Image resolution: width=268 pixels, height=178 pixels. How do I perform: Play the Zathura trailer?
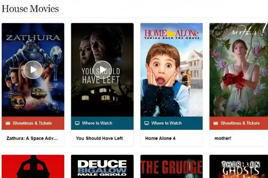pos(33,70)
